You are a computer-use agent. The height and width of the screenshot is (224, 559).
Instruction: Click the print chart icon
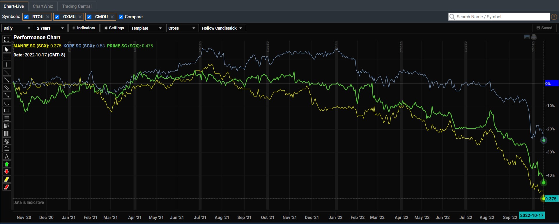[x=534, y=37]
